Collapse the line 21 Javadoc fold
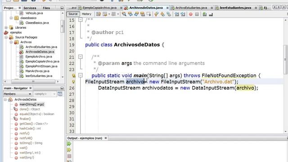Image resolution: width=288 pixels, height=162 pixels. (x=80, y=57)
